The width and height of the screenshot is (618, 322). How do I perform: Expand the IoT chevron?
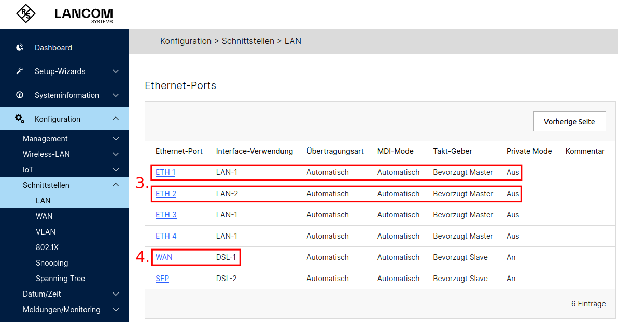click(x=116, y=170)
